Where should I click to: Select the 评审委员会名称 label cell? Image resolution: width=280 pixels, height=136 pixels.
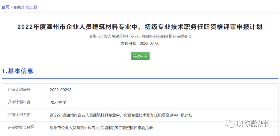click(x=23, y=128)
